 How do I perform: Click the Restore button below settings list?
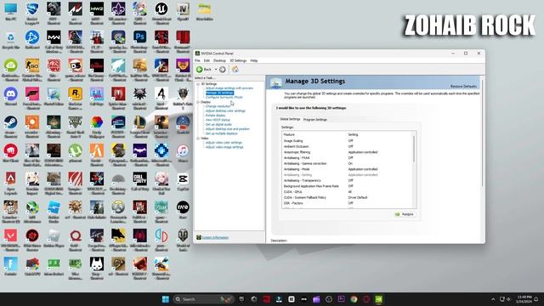tap(405, 214)
